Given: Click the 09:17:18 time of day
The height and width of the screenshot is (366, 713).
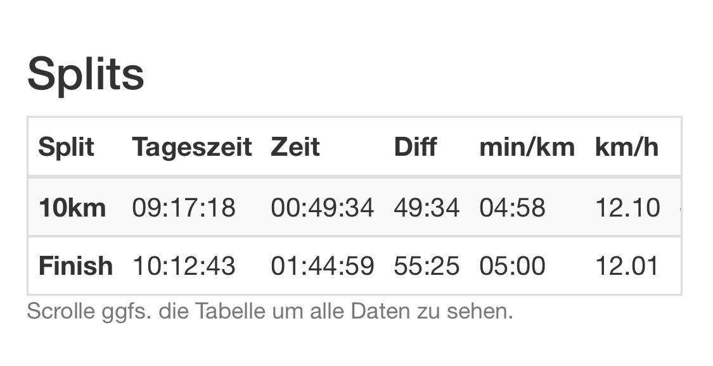Looking at the screenshot, I should click(x=184, y=208).
